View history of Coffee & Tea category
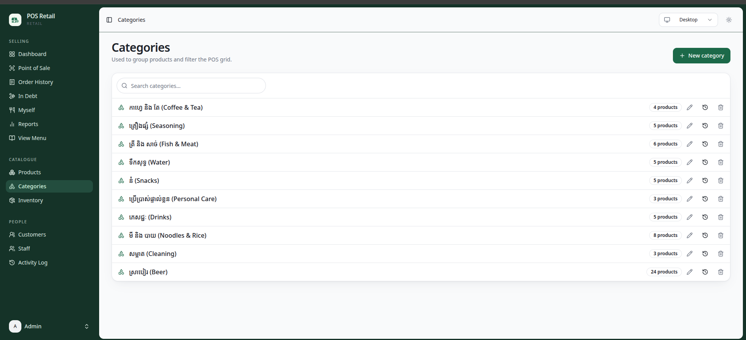 [705, 107]
